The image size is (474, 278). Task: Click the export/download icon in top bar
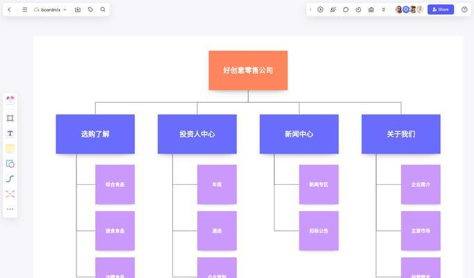click(x=78, y=10)
